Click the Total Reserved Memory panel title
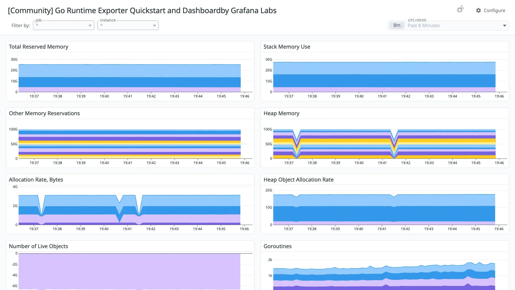The image size is (515, 290). tap(39, 47)
